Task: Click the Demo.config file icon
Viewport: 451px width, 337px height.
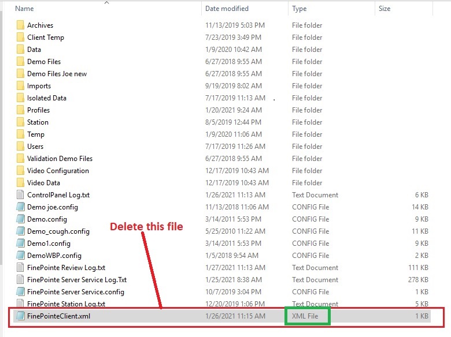Action: click(x=20, y=219)
